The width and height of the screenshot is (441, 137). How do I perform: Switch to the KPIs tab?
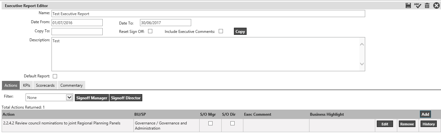(27, 85)
